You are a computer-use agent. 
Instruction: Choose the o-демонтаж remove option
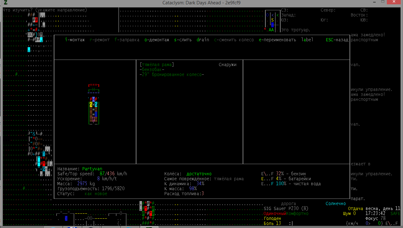point(157,40)
